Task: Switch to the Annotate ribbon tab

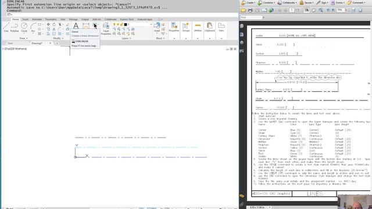Action: coord(37,19)
